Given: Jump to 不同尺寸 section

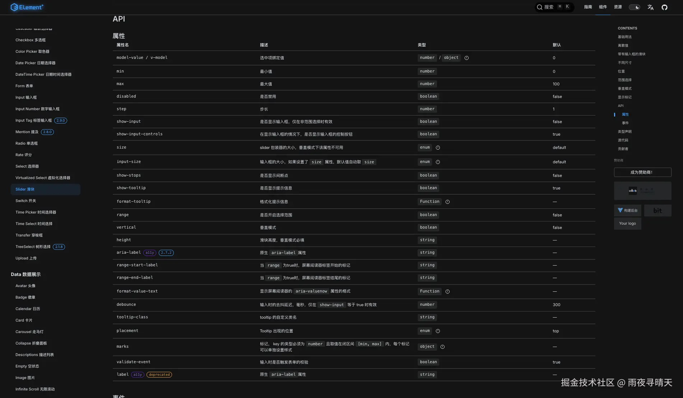Looking at the screenshot, I should (x=624, y=63).
